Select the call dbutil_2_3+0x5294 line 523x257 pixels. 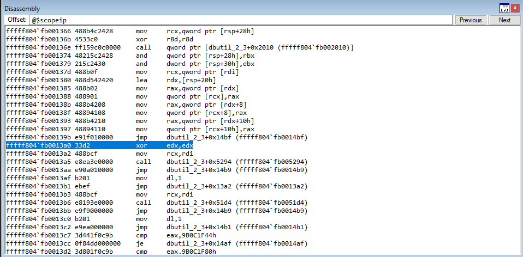tap(157, 162)
